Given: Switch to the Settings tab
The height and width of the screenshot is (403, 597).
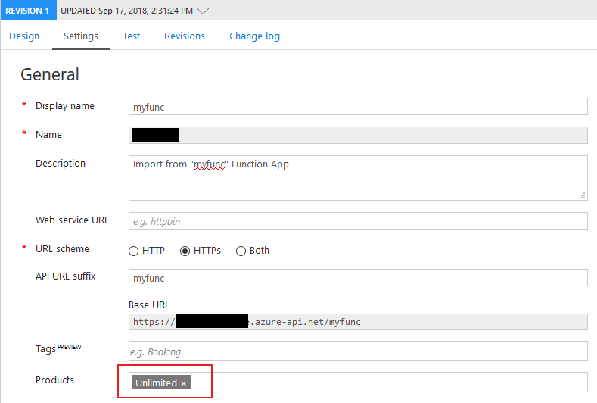Looking at the screenshot, I should tap(81, 36).
